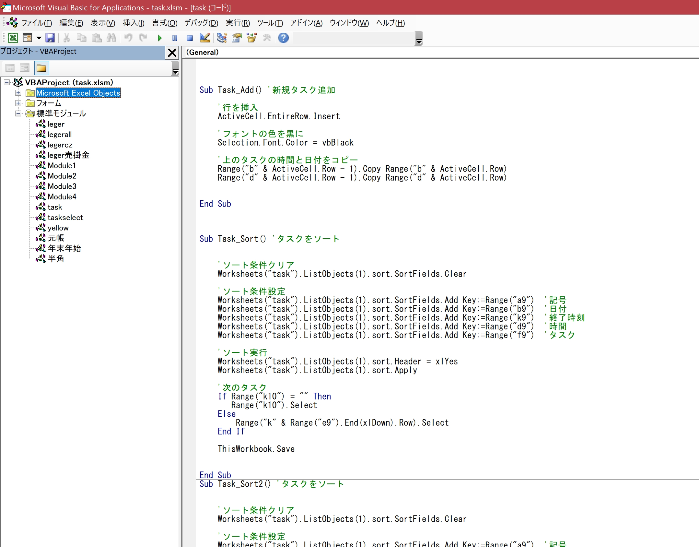Click the Paste clipboard icon
Viewport: 699px width, 547px height.
96,38
